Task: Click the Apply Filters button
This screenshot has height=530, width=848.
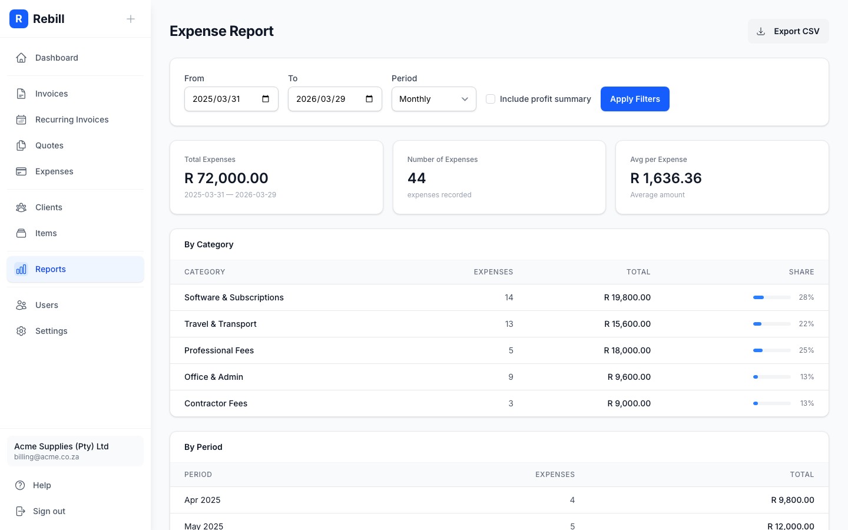Action: point(635,99)
